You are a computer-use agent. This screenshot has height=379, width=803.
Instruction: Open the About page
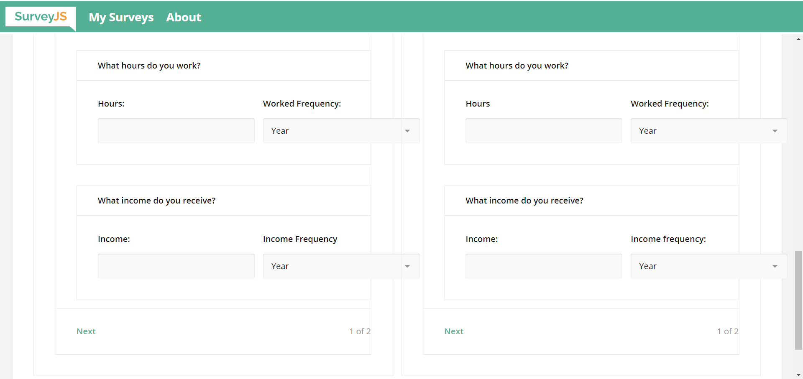[184, 18]
